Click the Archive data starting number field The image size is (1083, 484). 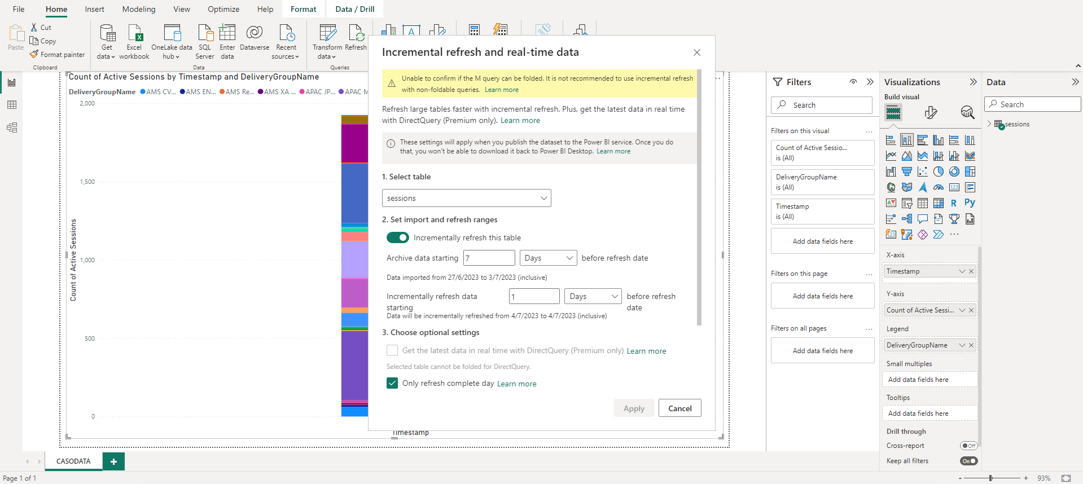click(489, 258)
